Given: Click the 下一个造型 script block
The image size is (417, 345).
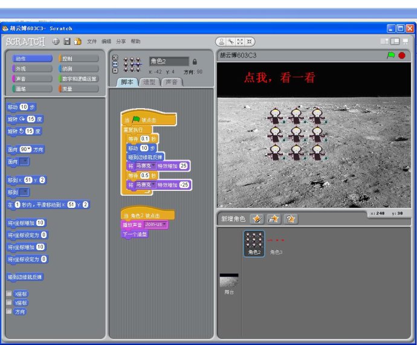Looking at the screenshot, I should 135,234.
